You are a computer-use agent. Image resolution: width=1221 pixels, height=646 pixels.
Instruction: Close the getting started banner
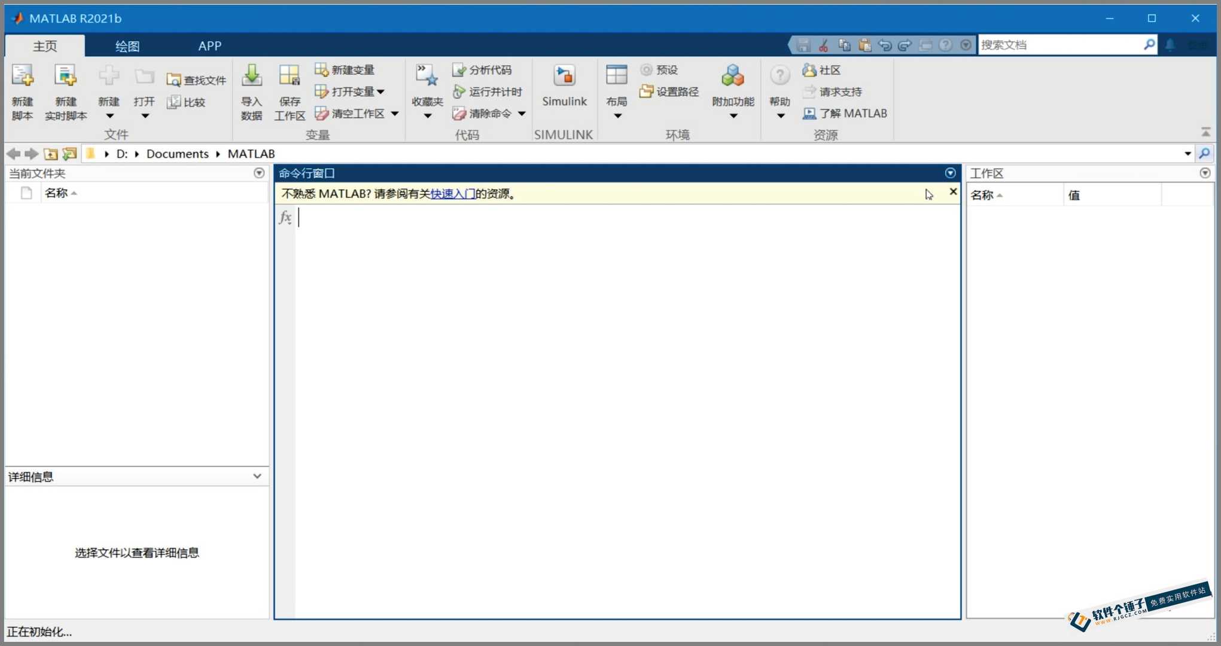(953, 192)
